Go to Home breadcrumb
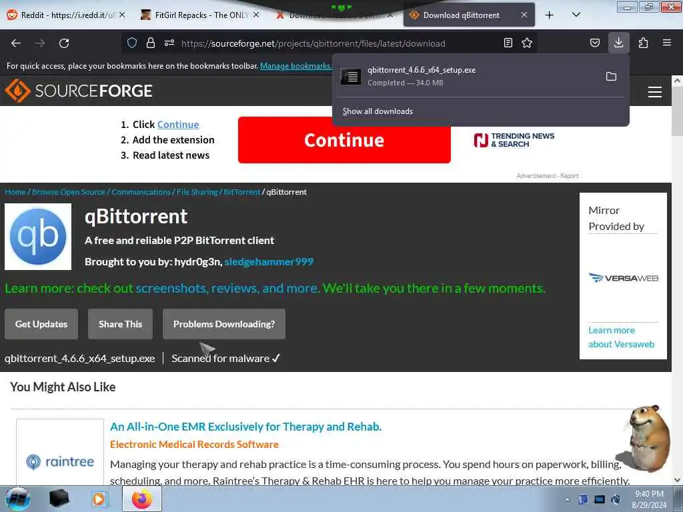Viewport: 683px width, 512px height. pos(15,192)
